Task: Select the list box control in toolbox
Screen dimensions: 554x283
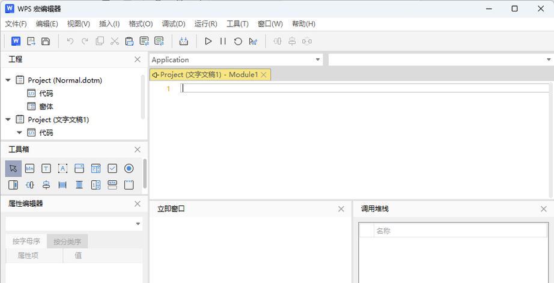Action: (x=96, y=168)
